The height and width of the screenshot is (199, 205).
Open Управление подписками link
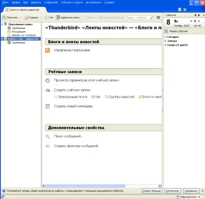[x=72, y=50]
